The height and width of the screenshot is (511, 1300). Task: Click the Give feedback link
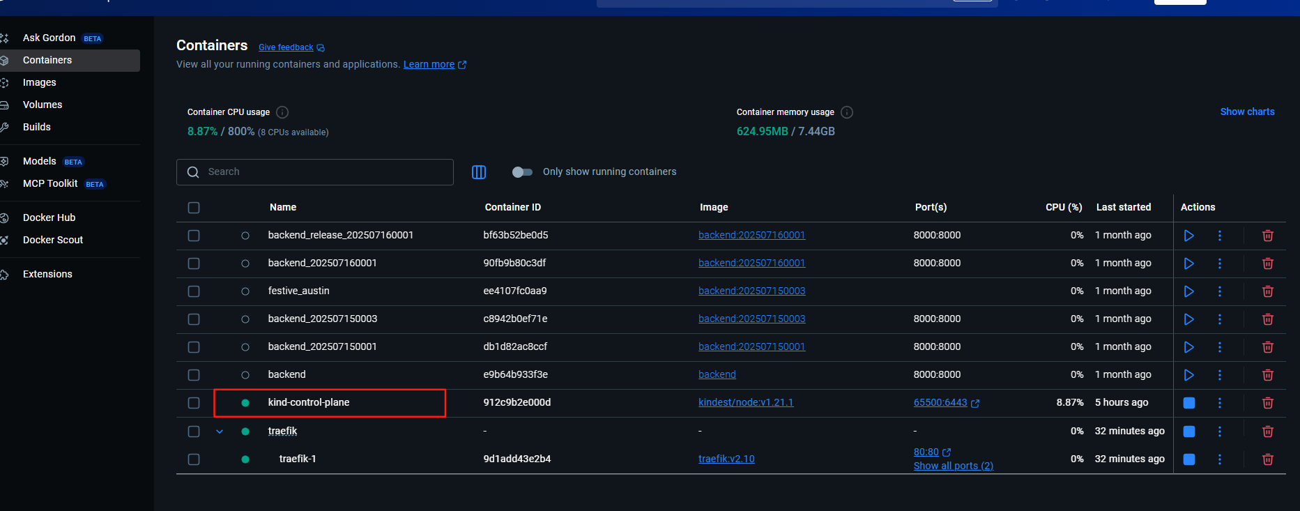tap(291, 47)
